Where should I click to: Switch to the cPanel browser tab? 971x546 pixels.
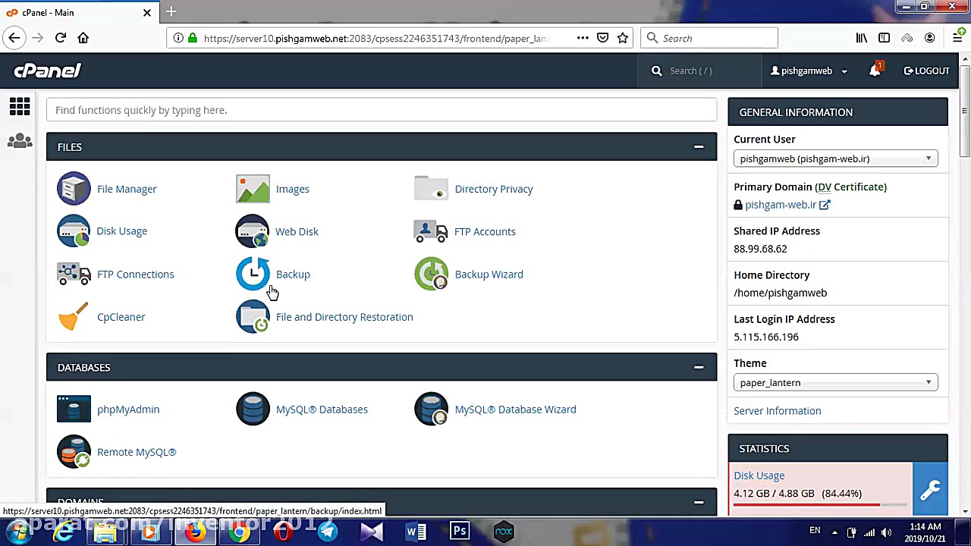tap(76, 12)
